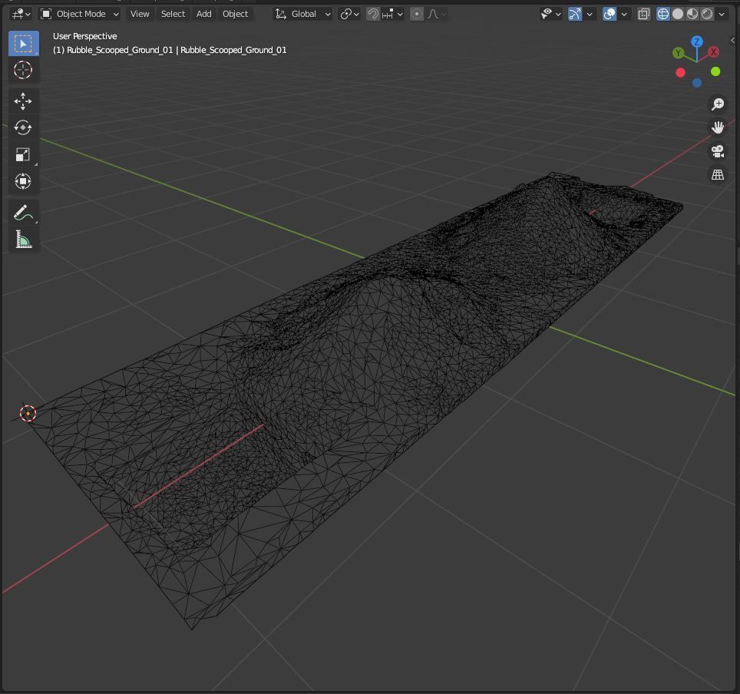Click the negative X red dot on gizmo
Image resolution: width=740 pixels, height=694 pixels.
(681, 73)
